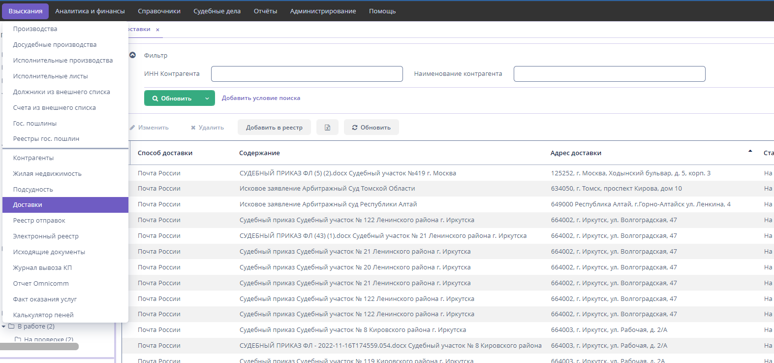Collapse the Фильтр section chevron
774x363 pixels.
click(x=132, y=55)
